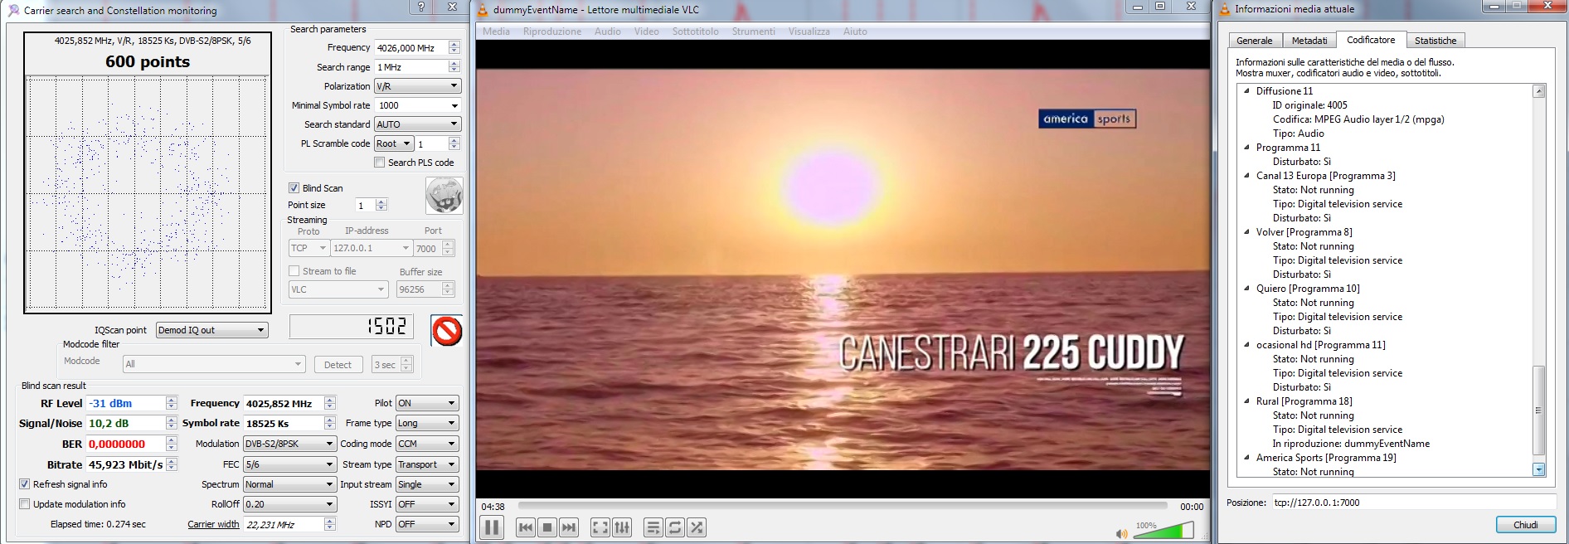This screenshot has width=1569, height=544.
Task: Open the help question mark button
Action: coord(421,7)
